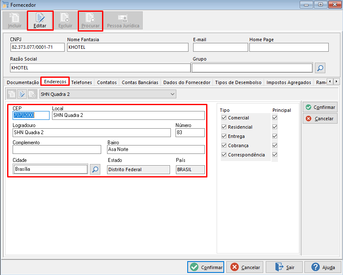Toggle the Residencial tipo checkbox
Viewport: 343px width, 275px height.
pyautogui.click(x=224, y=127)
